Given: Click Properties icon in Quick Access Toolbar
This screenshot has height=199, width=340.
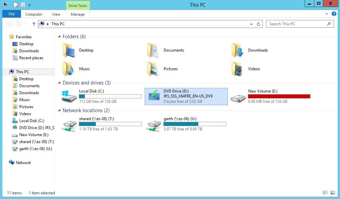Looking at the screenshot, I should coord(16,5).
